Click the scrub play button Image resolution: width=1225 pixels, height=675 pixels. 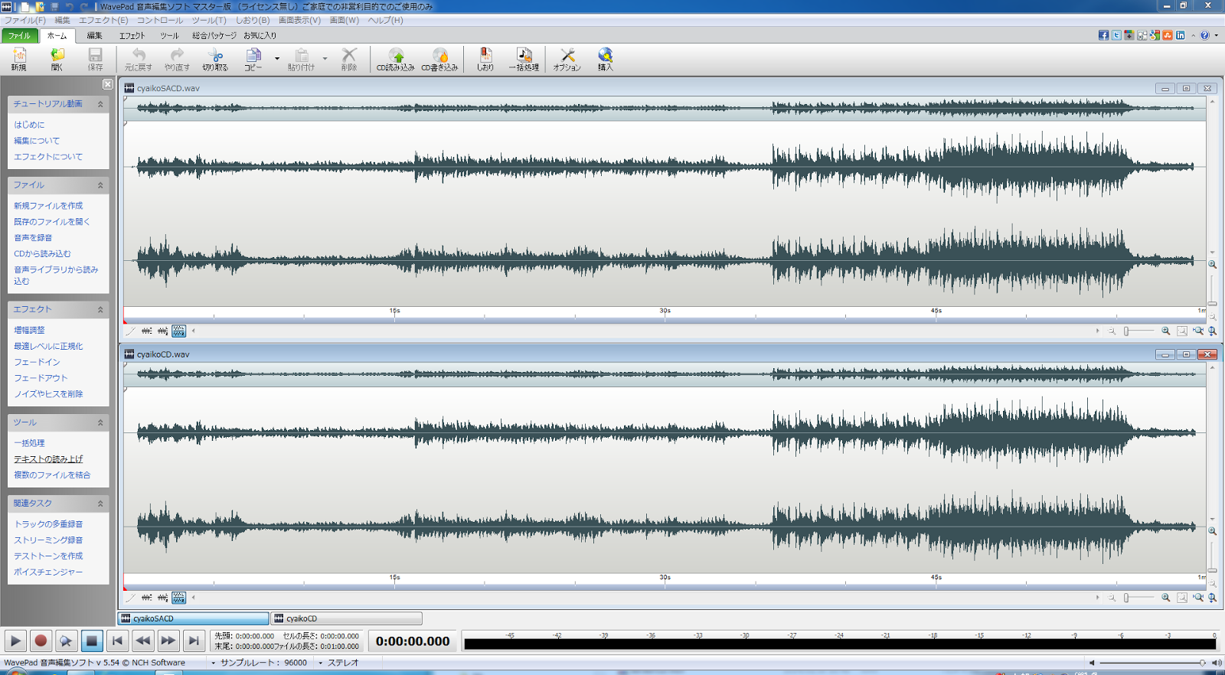[66, 641]
